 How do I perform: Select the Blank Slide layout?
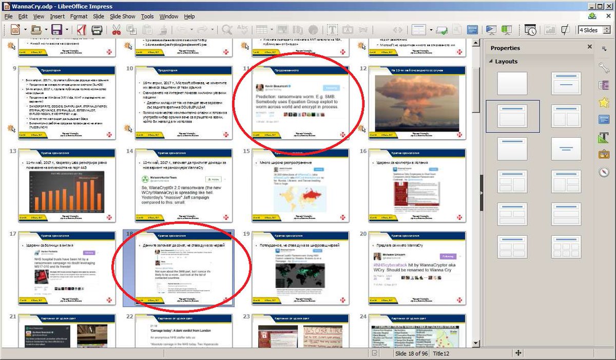(512, 83)
